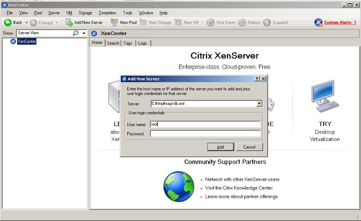Click the Cancel button

pyautogui.click(x=250, y=147)
